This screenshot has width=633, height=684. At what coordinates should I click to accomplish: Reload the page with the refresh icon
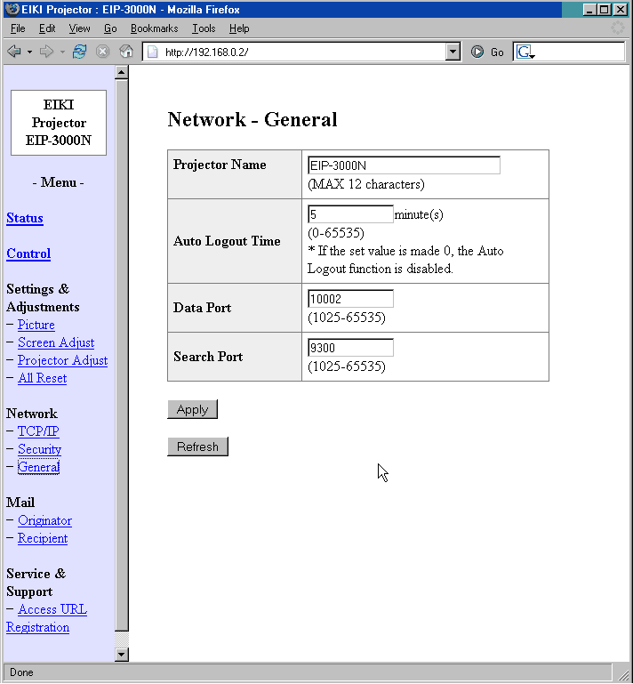pos(79,52)
